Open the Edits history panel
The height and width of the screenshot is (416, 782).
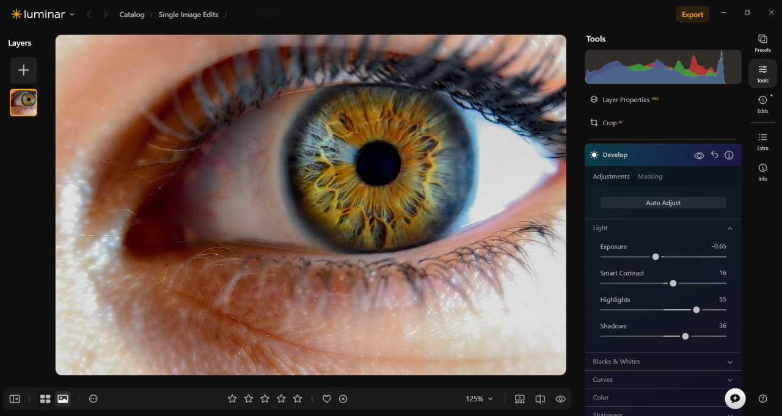click(762, 104)
